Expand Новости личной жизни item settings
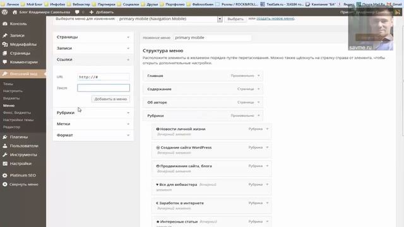This screenshot has width=404, height=227. tap(268, 129)
